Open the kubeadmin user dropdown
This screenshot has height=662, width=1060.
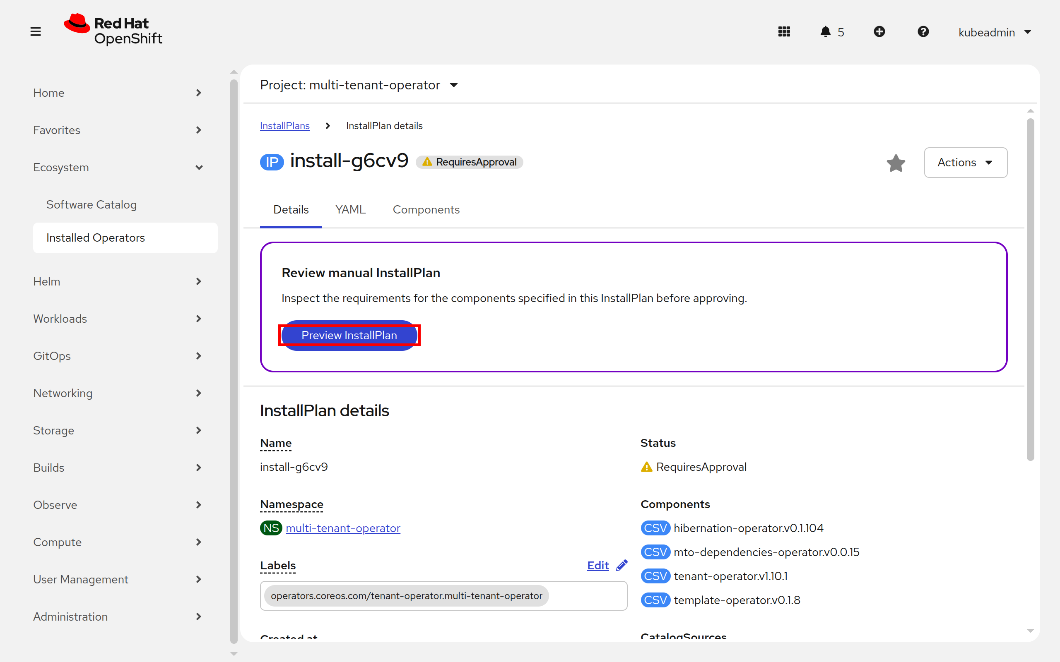(994, 32)
